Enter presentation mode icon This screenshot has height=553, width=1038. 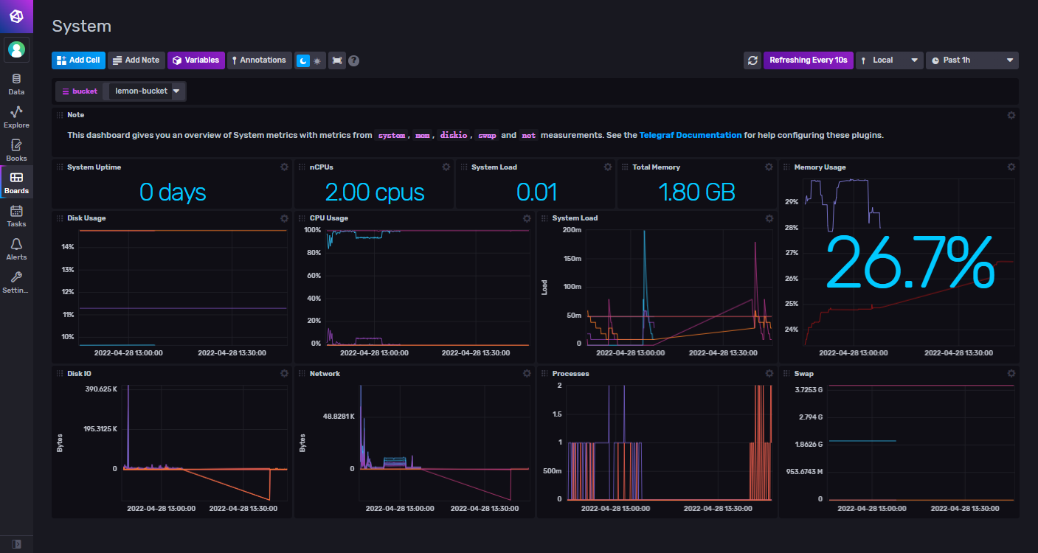(x=337, y=60)
